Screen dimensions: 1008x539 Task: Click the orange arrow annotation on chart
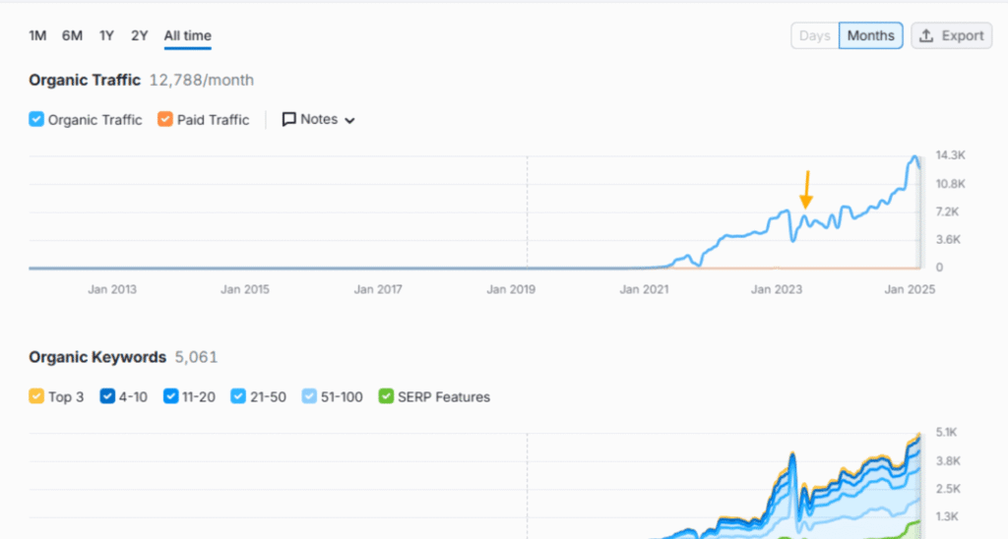coord(806,189)
